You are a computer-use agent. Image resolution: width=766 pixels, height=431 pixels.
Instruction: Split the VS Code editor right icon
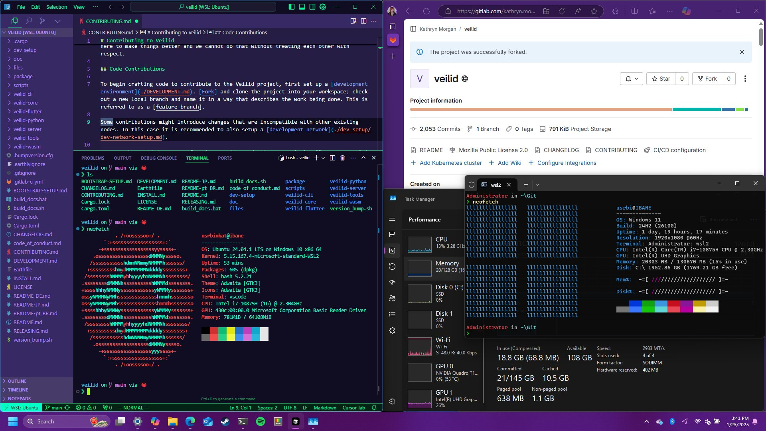click(x=363, y=21)
